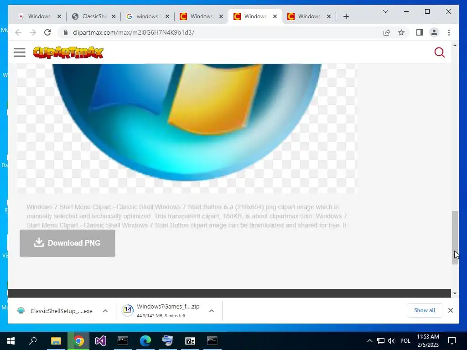Click the scrollbar up arrow
This screenshot has height=350, width=467.
pyautogui.click(x=455, y=45)
